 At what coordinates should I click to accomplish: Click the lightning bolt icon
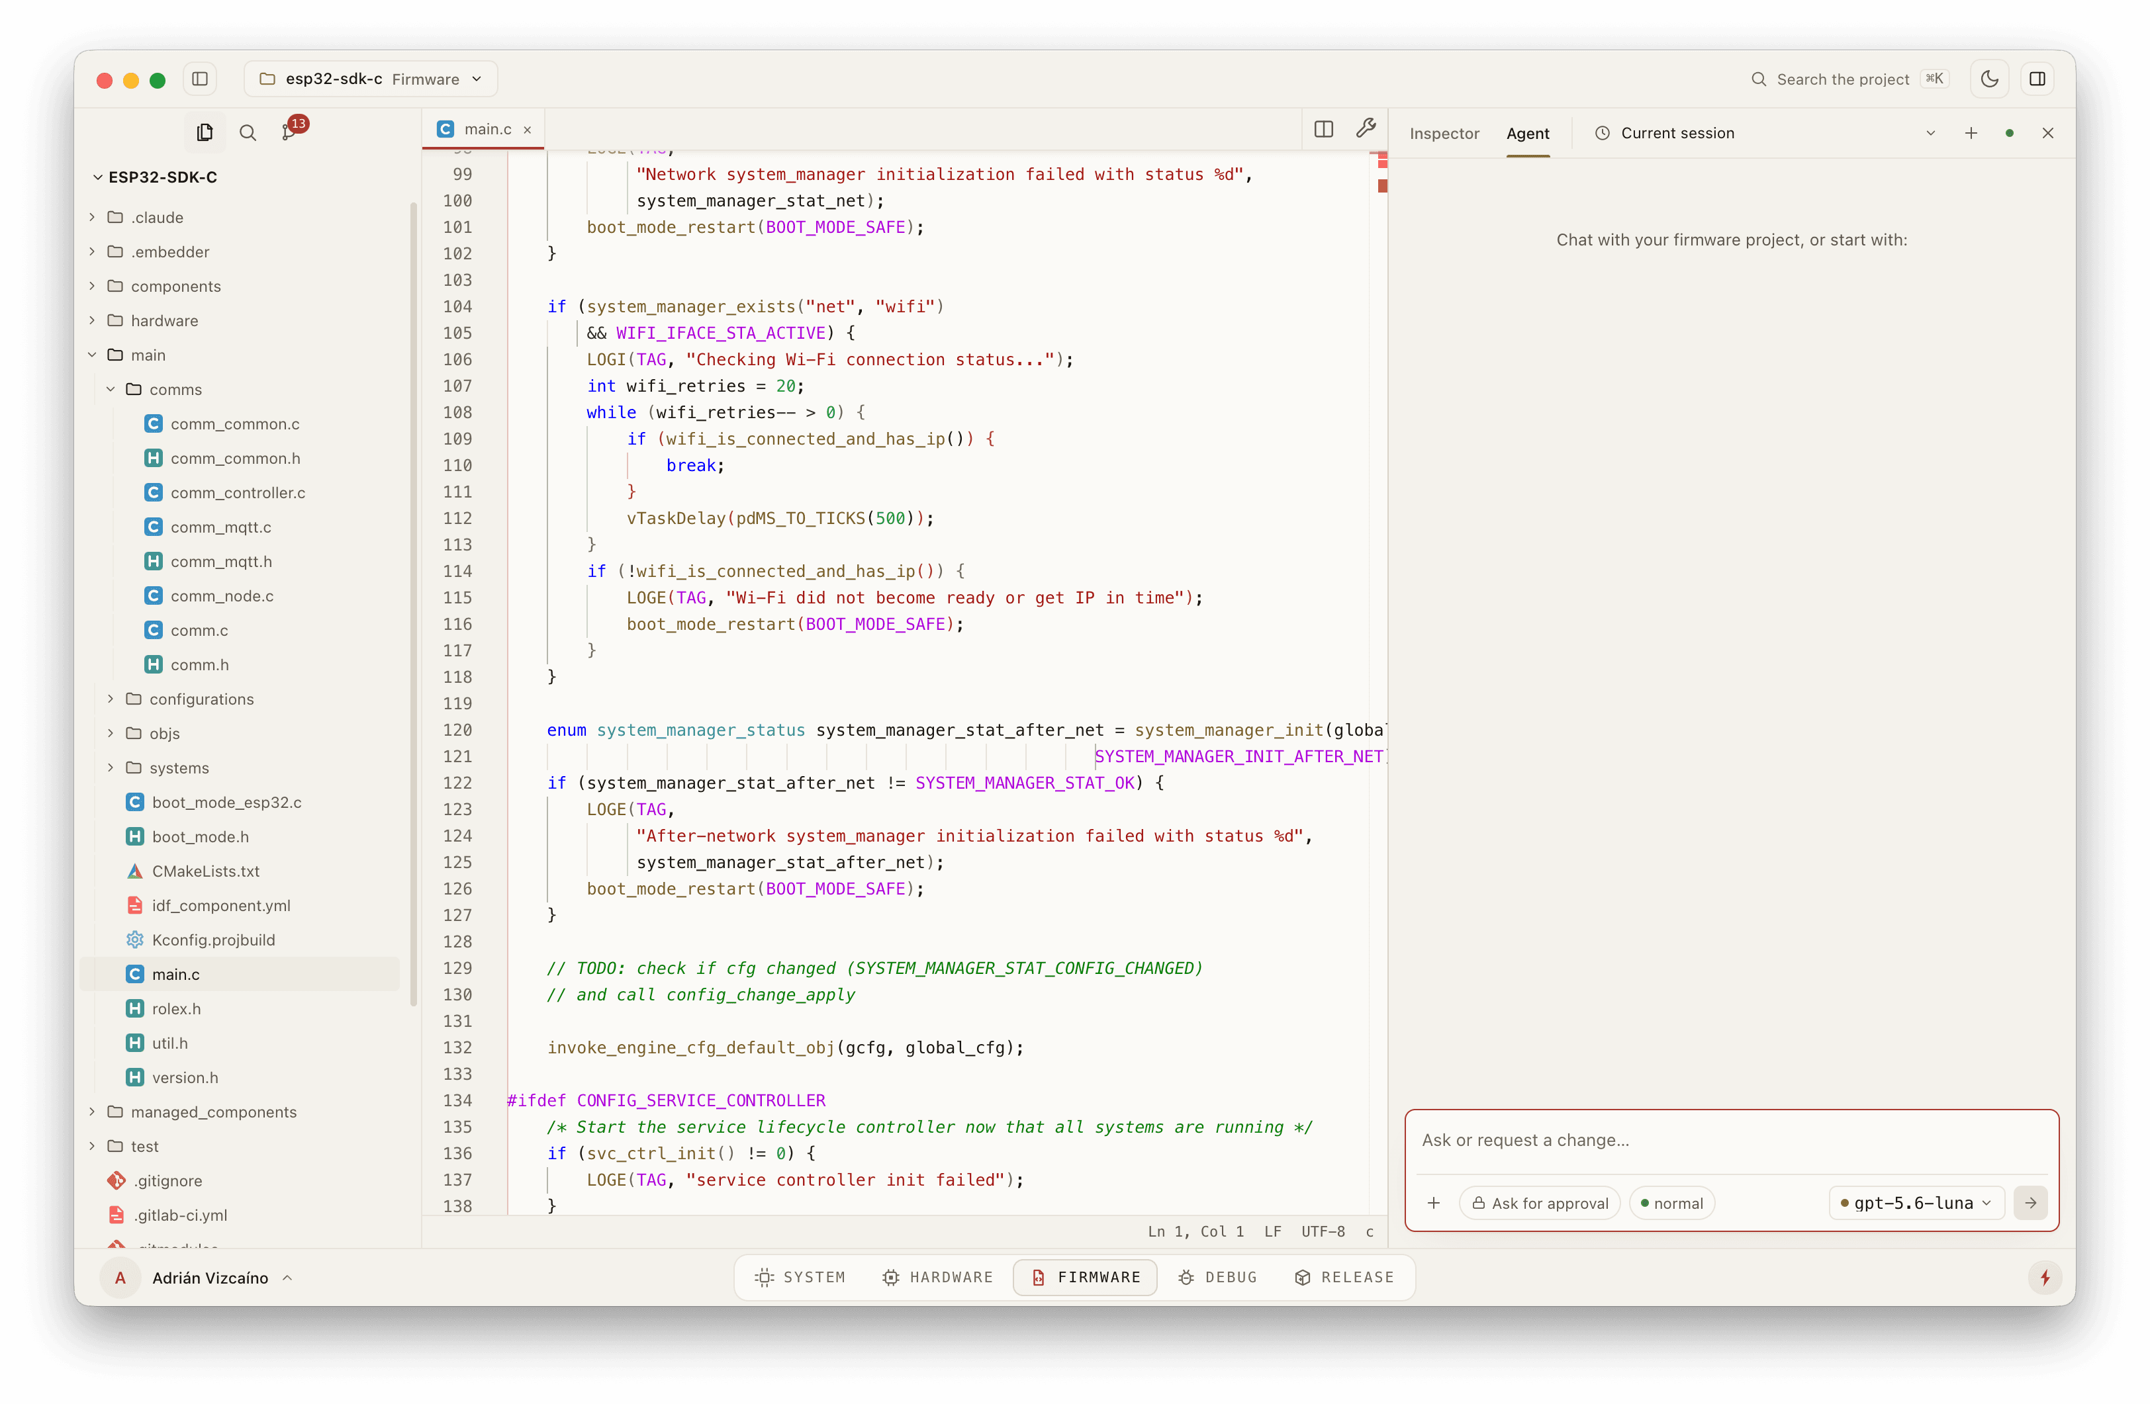click(2045, 1278)
